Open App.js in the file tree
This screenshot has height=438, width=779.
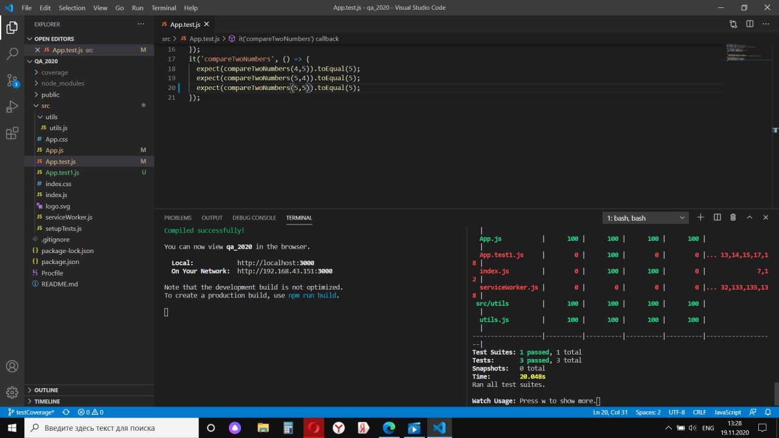click(89, 150)
